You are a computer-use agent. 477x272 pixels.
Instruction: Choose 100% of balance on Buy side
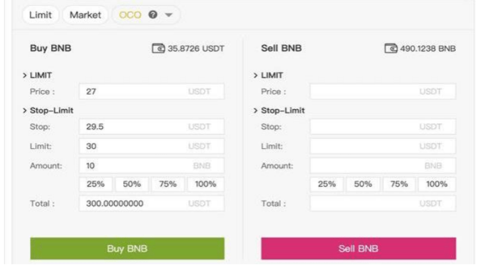tap(206, 184)
